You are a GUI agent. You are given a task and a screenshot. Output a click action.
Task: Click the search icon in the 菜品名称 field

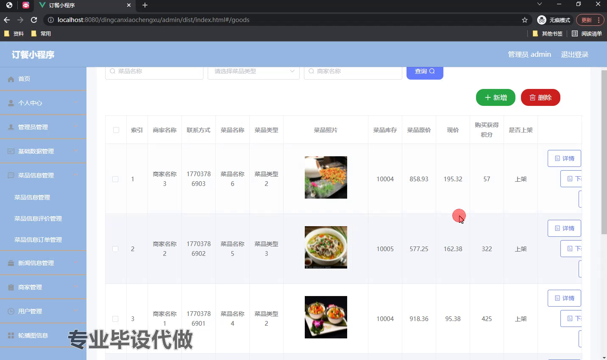(x=112, y=71)
